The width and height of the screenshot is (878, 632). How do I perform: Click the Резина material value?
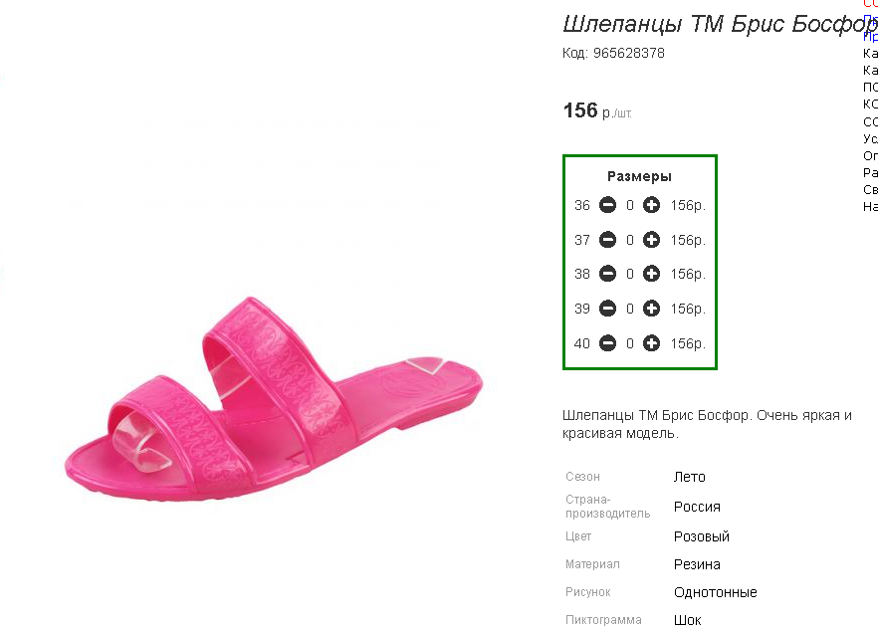click(x=697, y=565)
